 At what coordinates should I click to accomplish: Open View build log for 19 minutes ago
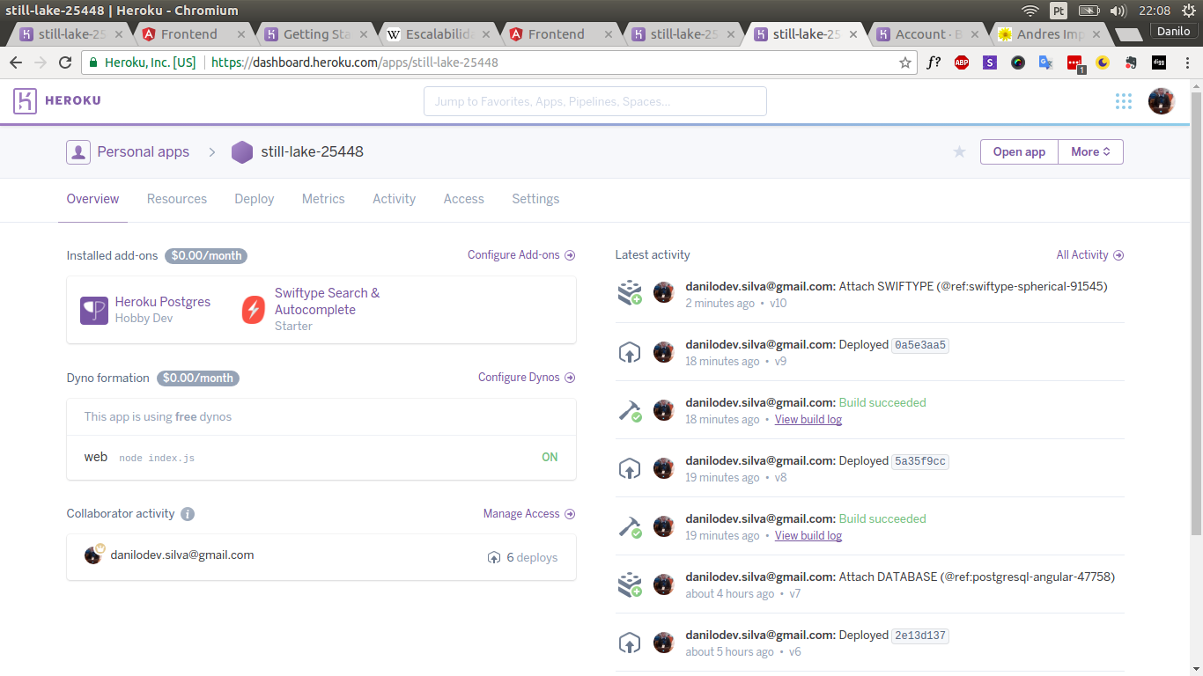pos(808,536)
